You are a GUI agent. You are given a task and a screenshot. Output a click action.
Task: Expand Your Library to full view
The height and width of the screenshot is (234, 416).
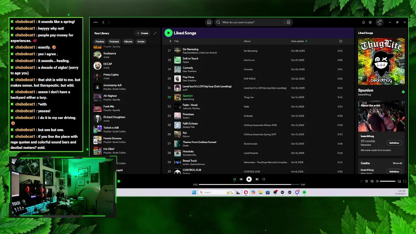coord(155,33)
